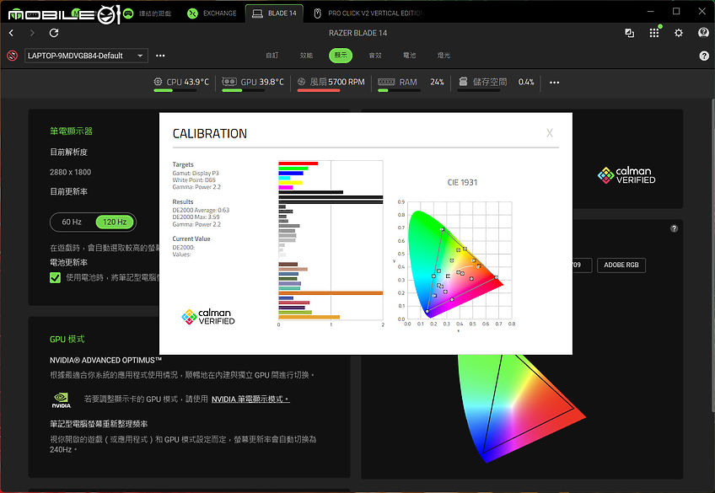715x493 pixels.
Task: Click the CPU temperature usage bar
Action: (x=175, y=91)
